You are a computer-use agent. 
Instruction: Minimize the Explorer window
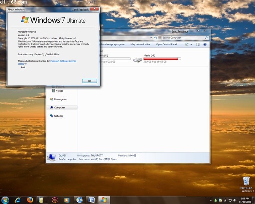pyautogui.click(x=192, y=31)
